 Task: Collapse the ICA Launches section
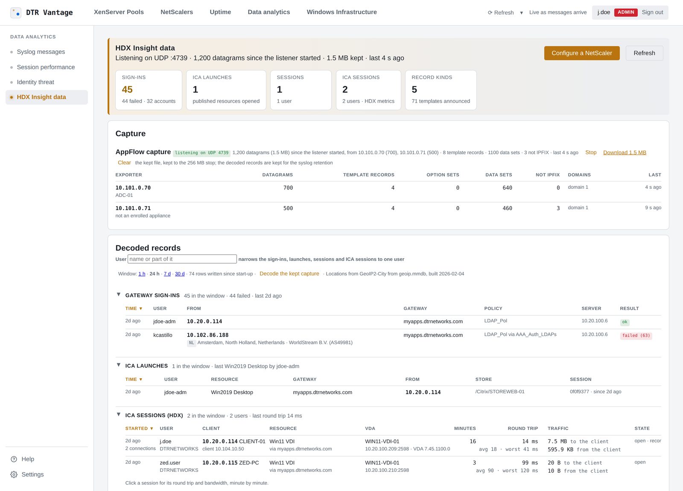[119, 365]
